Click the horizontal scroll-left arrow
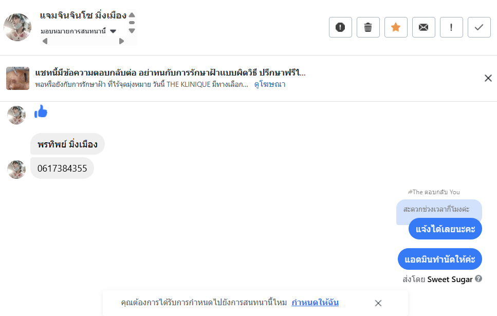The width and height of the screenshot is (497, 316). pyautogui.click(x=45, y=41)
